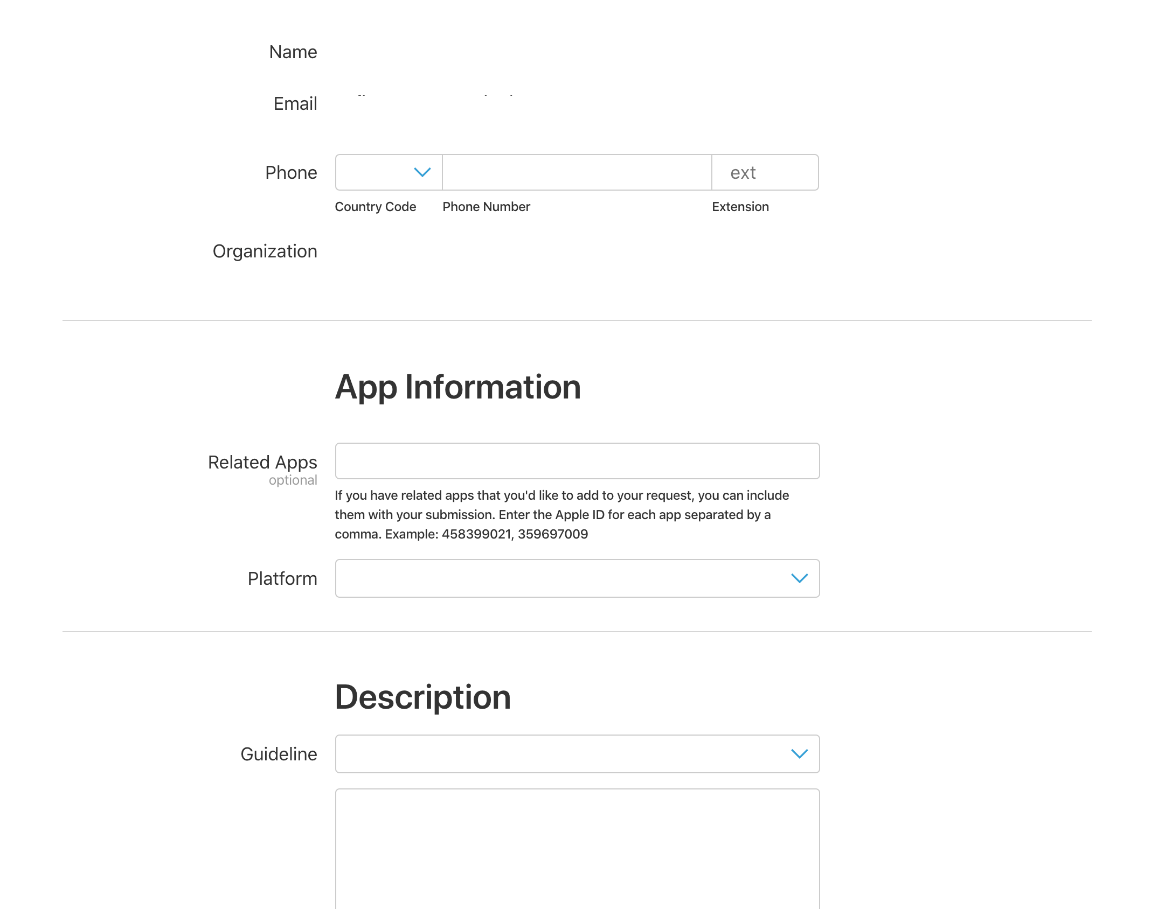Click the Description section heading

[422, 696]
